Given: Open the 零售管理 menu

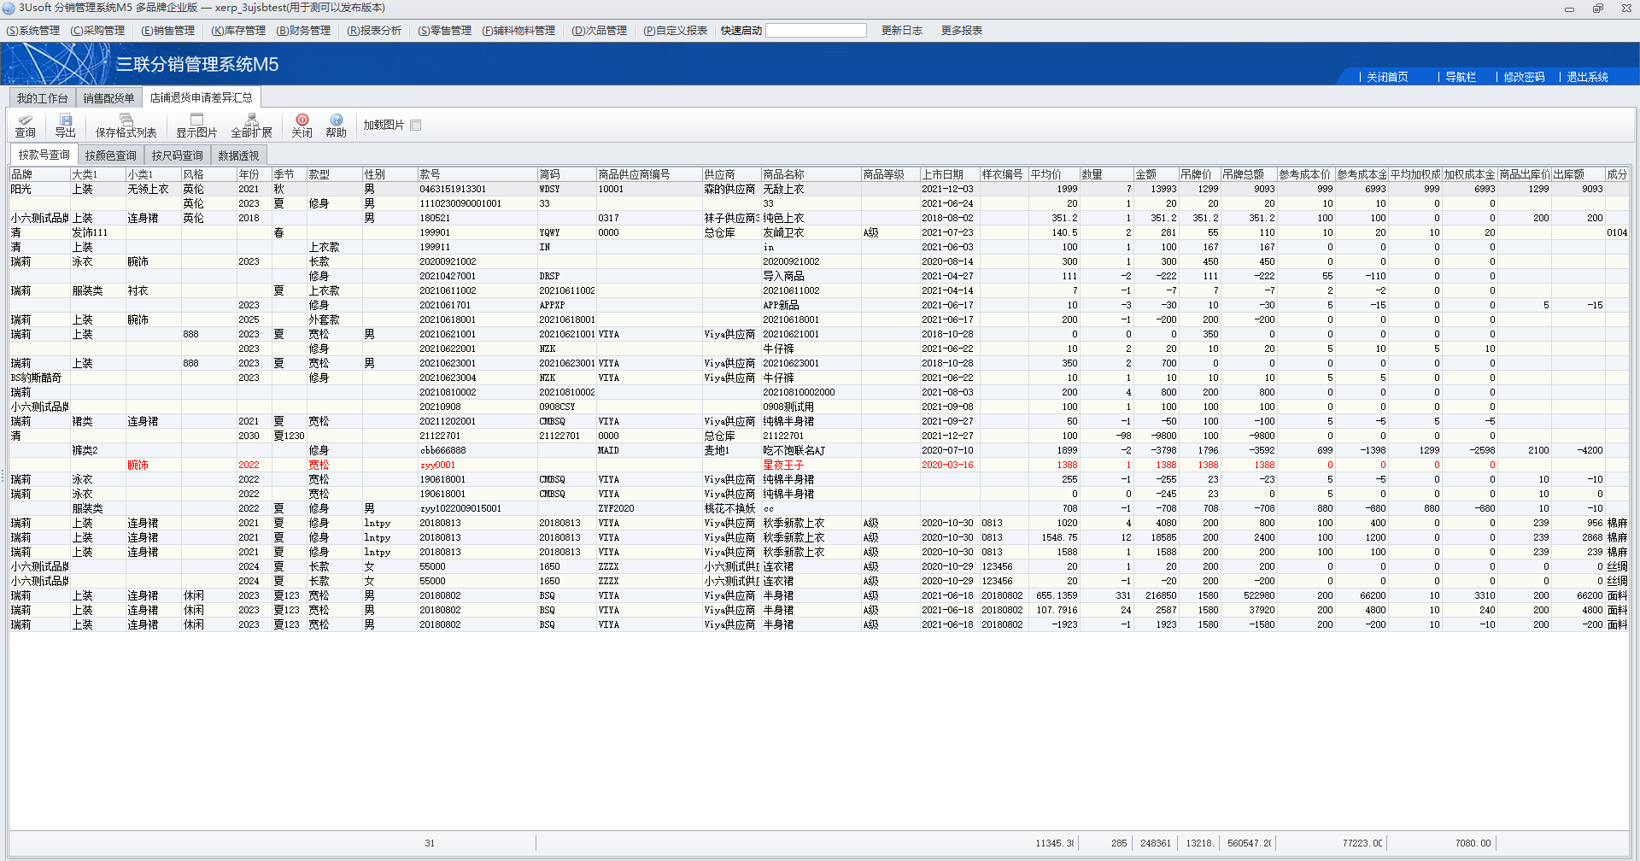Looking at the screenshot, I should point(444,31).
